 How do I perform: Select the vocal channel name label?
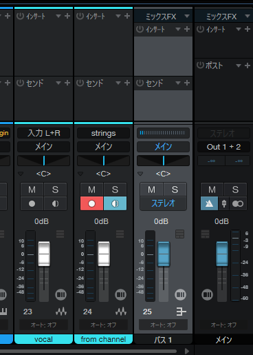pyautogui.click(x=43, y=339)
